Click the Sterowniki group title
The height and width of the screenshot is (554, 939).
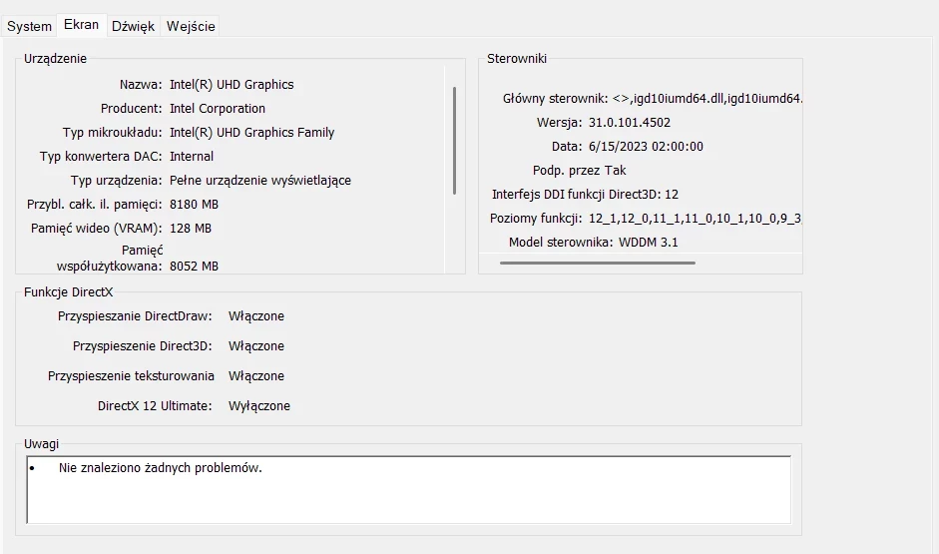[x=517, y=59]
